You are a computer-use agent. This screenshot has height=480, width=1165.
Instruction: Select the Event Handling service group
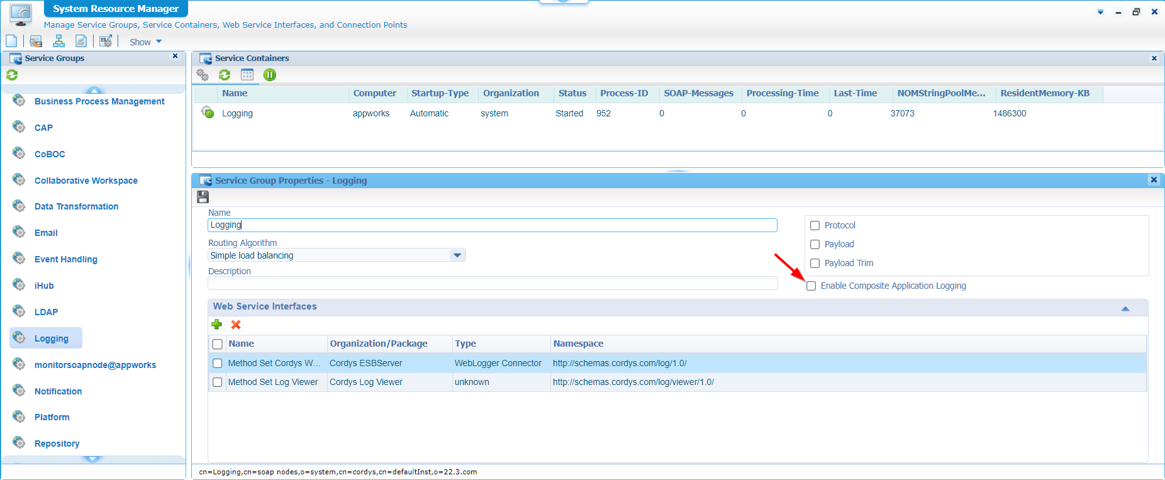(66, 259)
